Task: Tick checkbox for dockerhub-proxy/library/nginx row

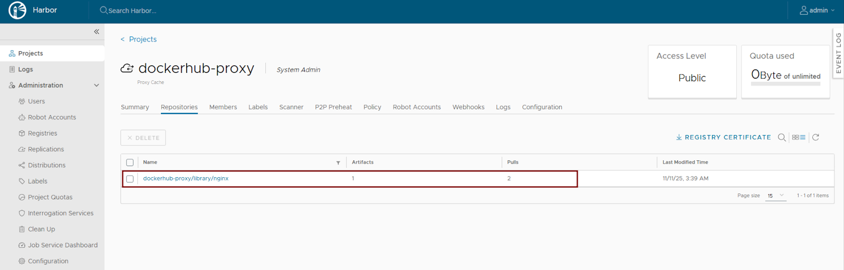Action: (130, 179)
